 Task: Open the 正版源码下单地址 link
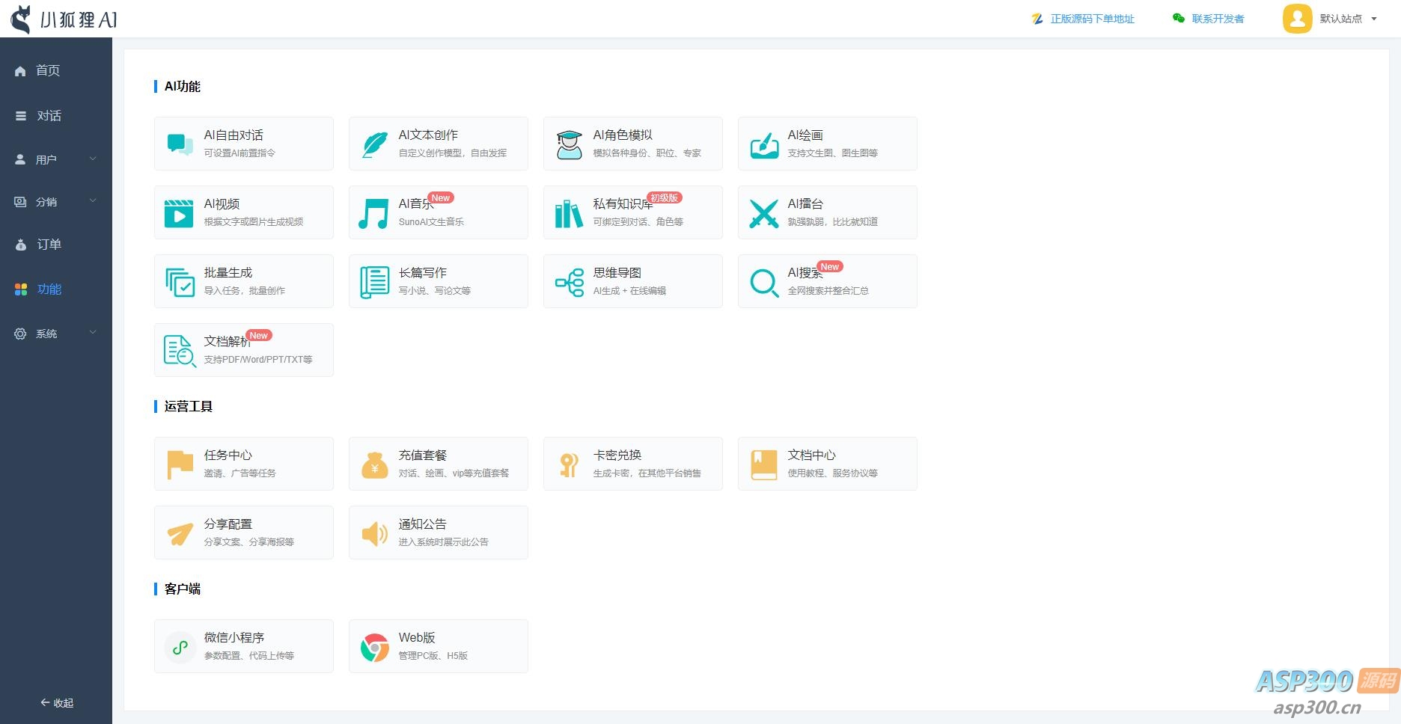coord(1090,19)
